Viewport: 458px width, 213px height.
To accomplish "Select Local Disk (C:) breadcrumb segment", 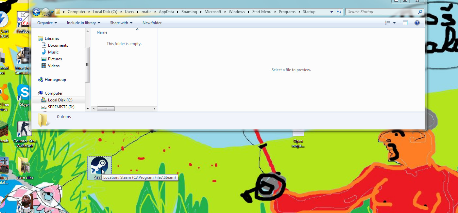I will 105,12.
